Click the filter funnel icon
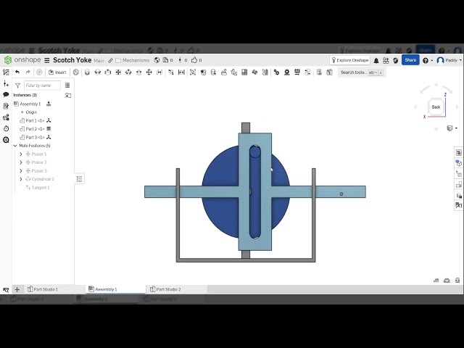 tap(17, 86)
